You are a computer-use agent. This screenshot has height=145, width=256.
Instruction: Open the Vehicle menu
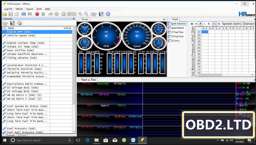click(19, 9)
